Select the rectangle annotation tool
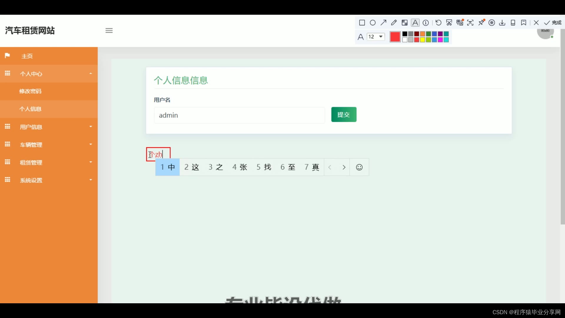 362,23
